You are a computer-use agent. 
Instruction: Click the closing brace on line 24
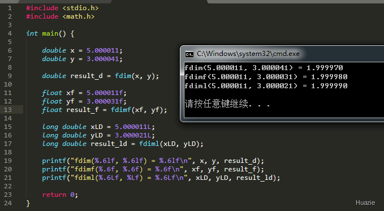pyautogui.click(x=28, y=203)
